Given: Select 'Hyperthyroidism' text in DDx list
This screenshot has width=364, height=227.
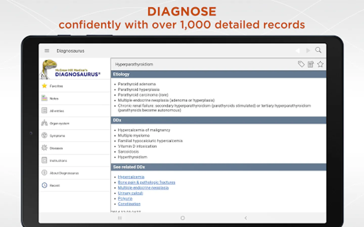Looking at the screenshot, I should 132,157.
